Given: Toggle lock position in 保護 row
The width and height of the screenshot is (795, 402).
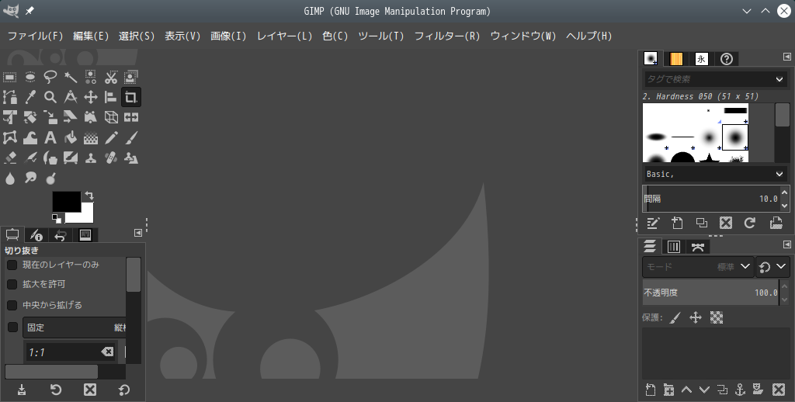Looking at the screenshot, I should coord(696,318).
